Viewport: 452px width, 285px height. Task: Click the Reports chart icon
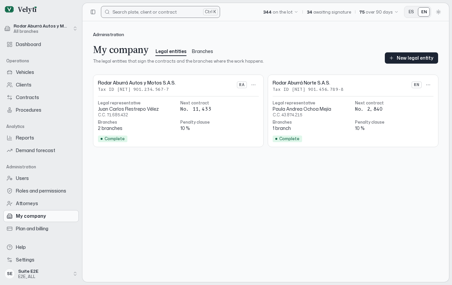point(10,138)
